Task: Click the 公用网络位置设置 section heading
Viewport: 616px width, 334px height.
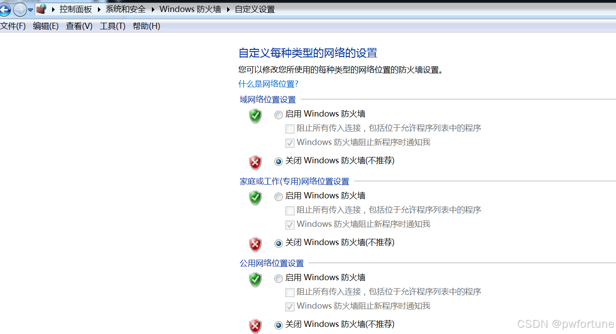Action: point(272,263)
